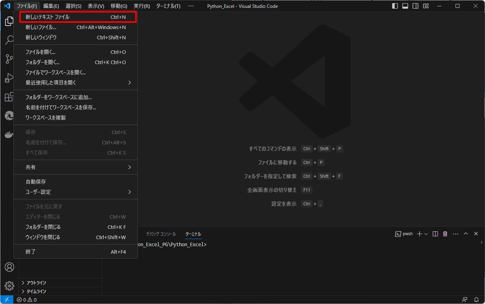Open the Microsoft Edge tools icon in activity bar

pyautogui.click(x=9, y=116)
